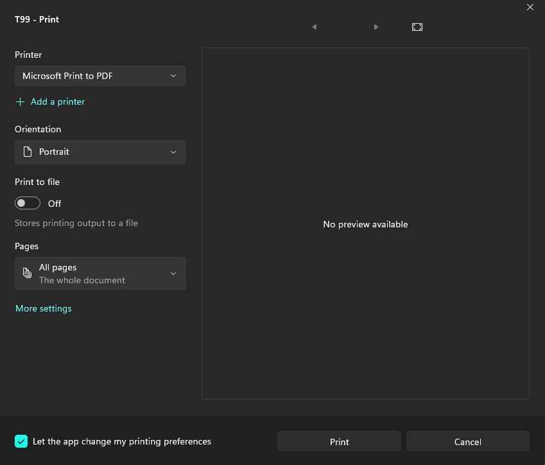The height and width of the screenshot is (465, 545).
Task: Expand the Printer dropdown chevron
Action: pos(173,76)
